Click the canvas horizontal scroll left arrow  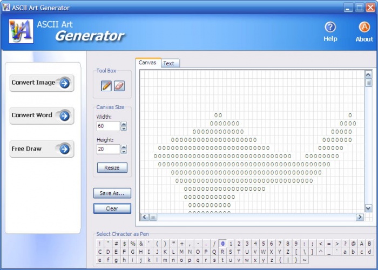click(x=145, y=217)
